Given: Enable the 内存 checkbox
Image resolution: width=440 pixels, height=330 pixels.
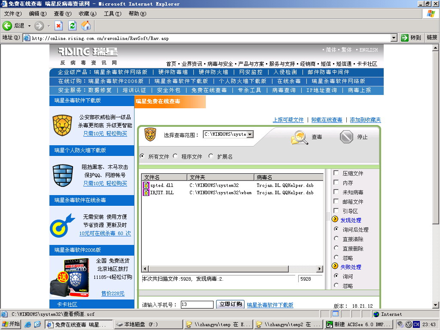Looking at the screenshot, I should point(336,182).
